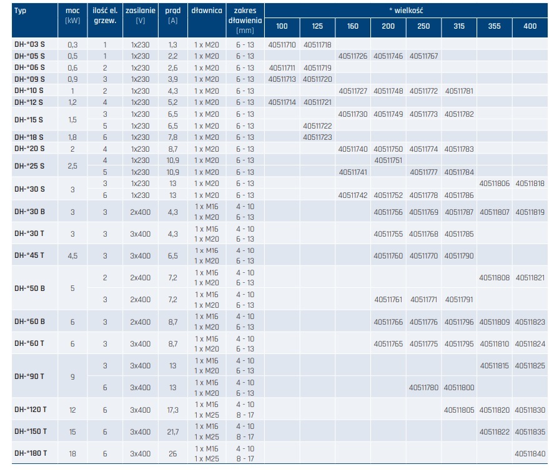
Task: Click the wielkość header above the sizes
Action: point(405,11)
